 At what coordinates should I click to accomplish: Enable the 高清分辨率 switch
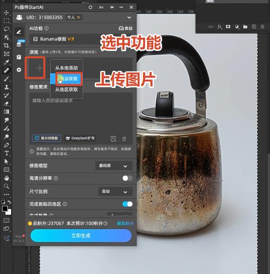127,178
